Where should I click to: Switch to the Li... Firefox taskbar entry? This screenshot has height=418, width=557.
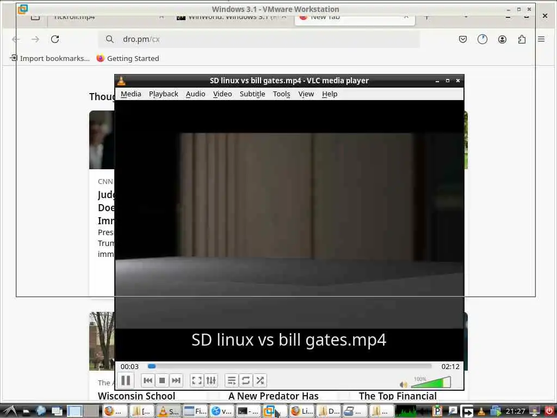[301, 411]
